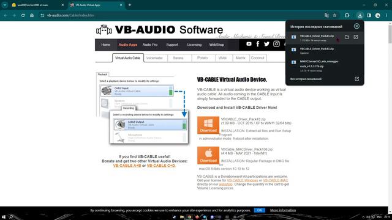
Task: Click the playback and recording devices illustration
Action: (142, 108)
